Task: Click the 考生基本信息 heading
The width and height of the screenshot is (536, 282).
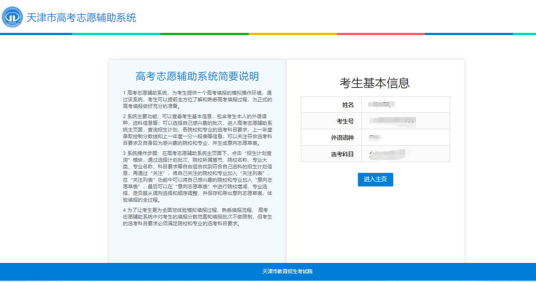Action: (x=375, y=83)
